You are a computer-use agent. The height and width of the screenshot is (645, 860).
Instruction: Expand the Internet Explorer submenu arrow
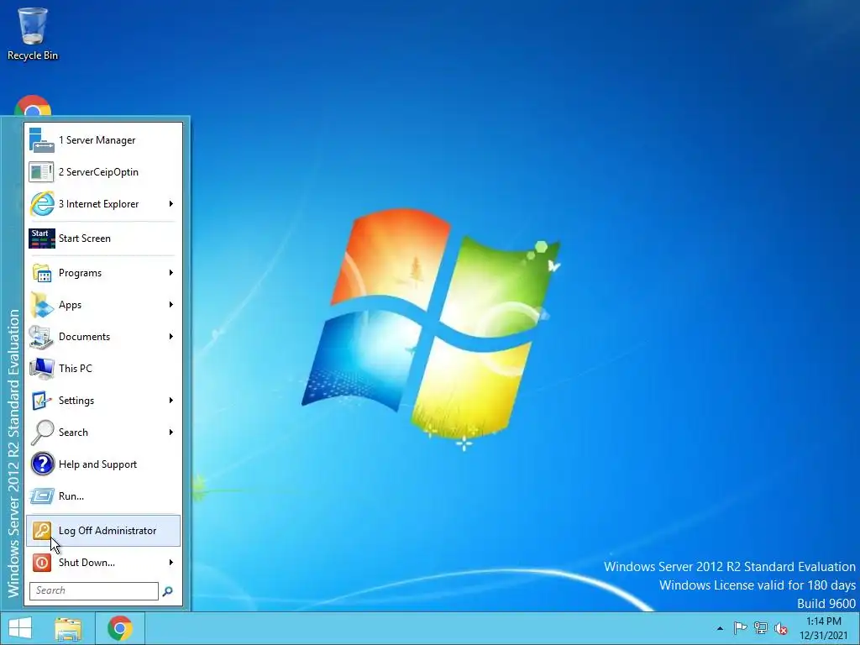coord(171,203)
